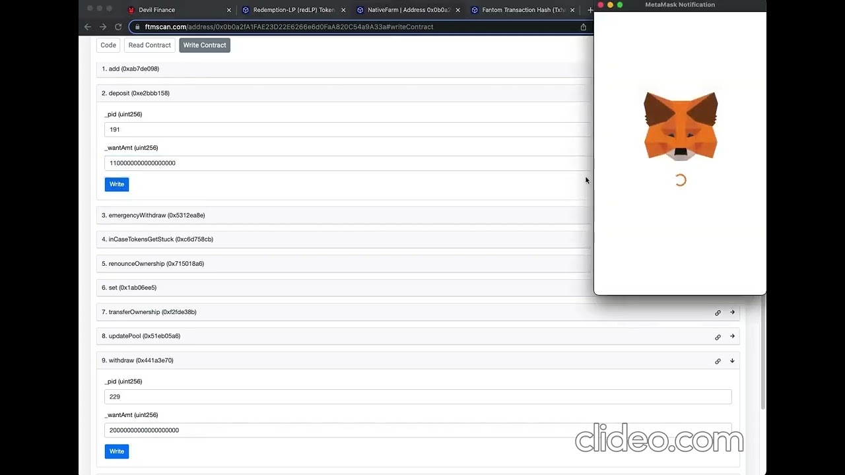
Task: Click the MetaMask fox logo
Action: coord(681,125)
